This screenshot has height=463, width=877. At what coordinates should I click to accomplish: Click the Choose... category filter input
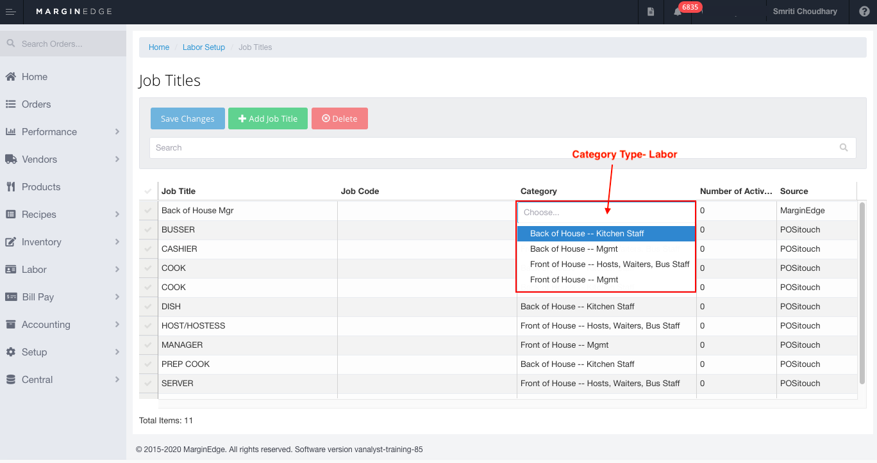[606, 212]
